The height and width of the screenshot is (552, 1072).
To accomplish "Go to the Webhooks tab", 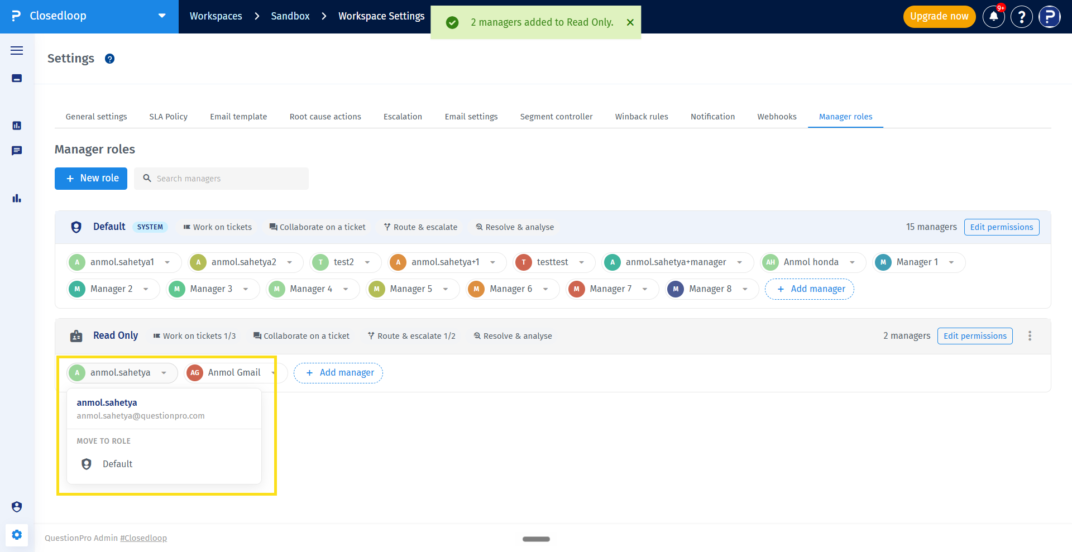I will 777,117.
